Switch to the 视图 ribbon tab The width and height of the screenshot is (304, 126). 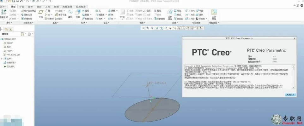point(56,6)
